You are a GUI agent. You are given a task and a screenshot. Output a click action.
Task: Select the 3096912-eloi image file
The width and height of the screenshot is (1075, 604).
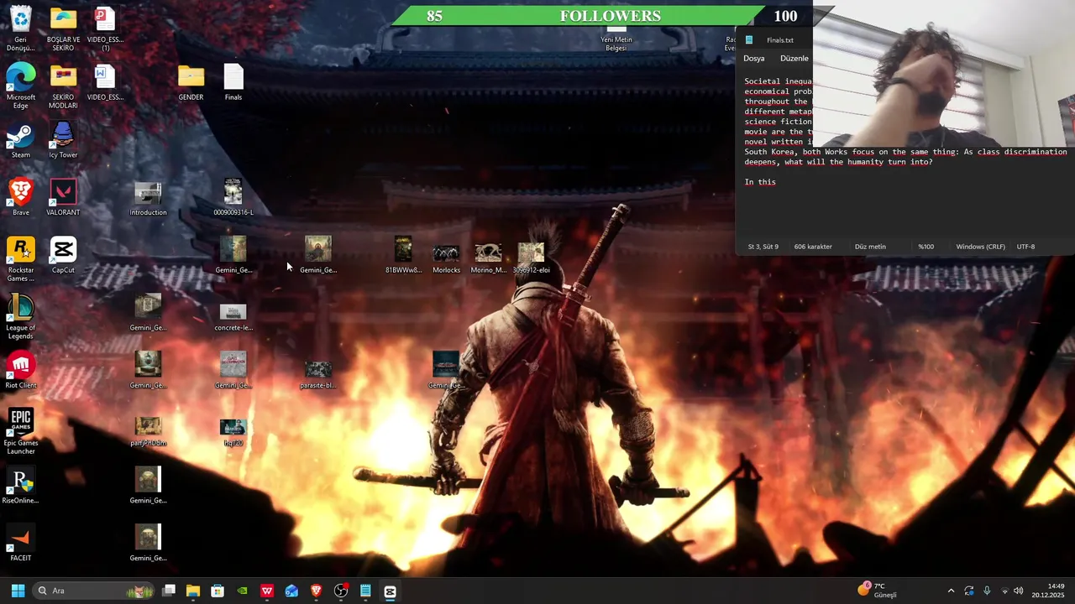coord(531,255)
